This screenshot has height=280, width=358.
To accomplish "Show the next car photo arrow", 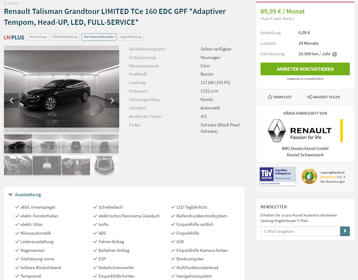I will pos(112,100).
